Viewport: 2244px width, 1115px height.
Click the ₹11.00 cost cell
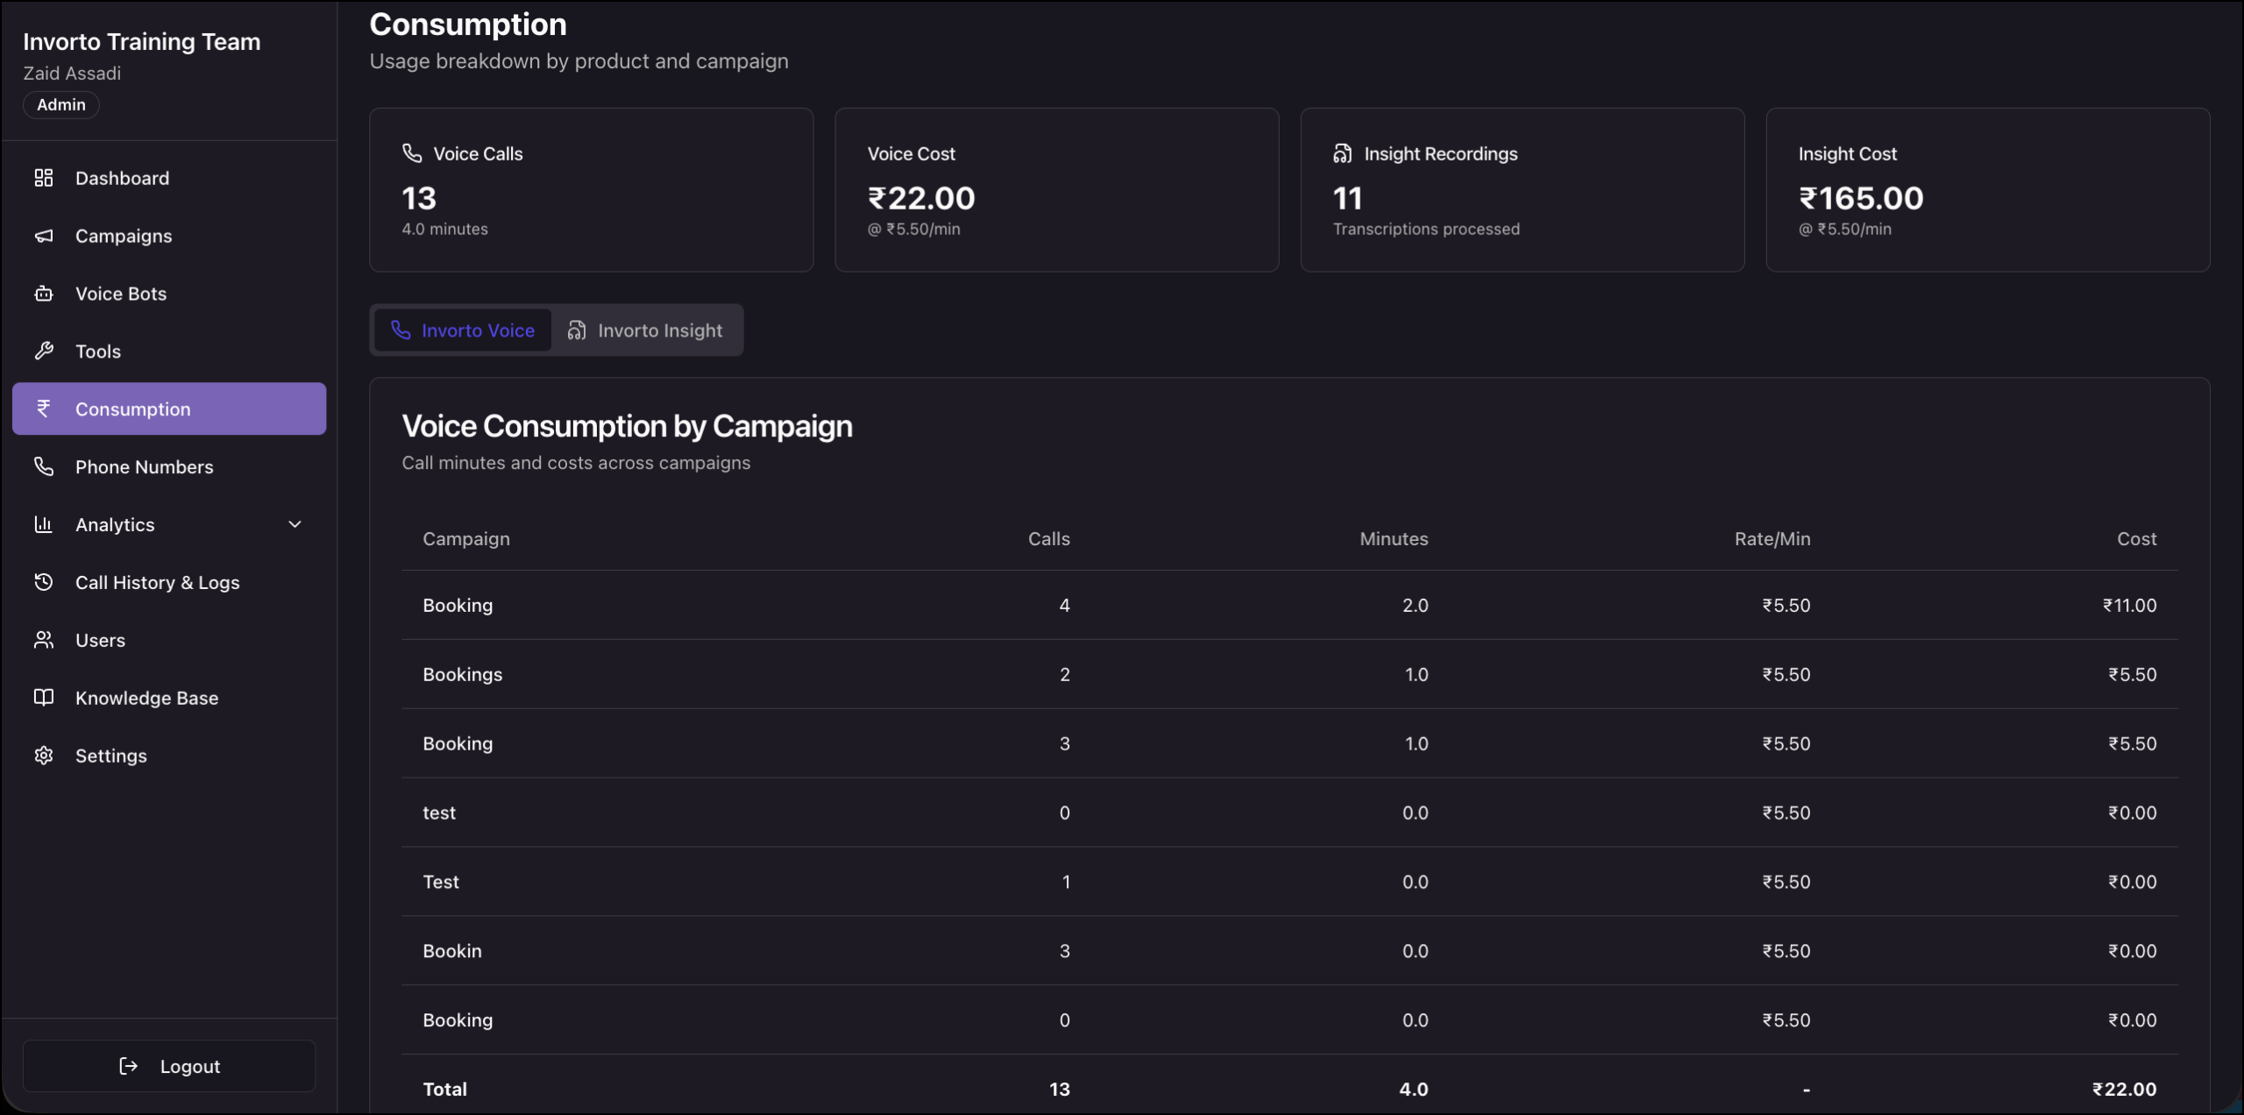point(2129,605)
